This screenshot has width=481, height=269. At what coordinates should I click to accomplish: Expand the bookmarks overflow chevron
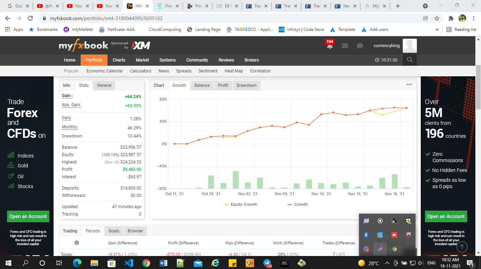(437, 30)
